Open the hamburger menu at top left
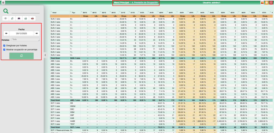 pos(3,3)
